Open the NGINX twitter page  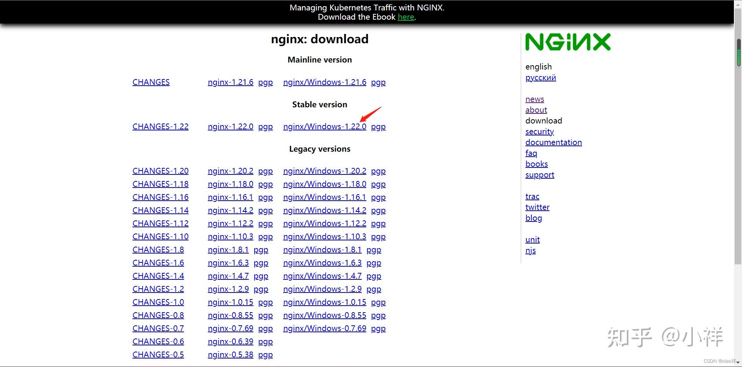click(537, 207)
